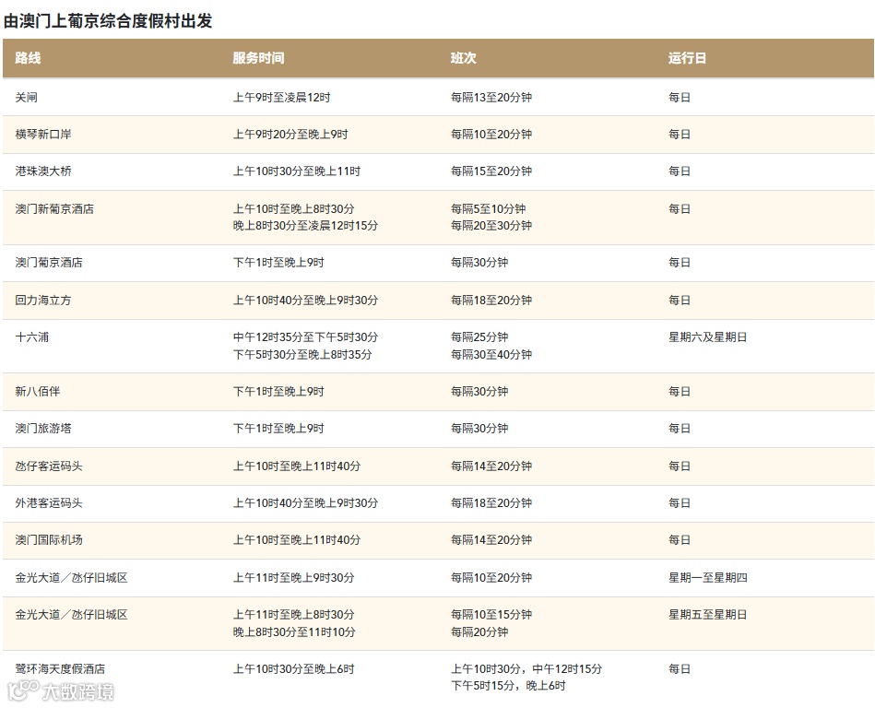Click 上午10时至晚上11时40分 in 澳门国际机场 row
The image size is (875, 708).
297,539
